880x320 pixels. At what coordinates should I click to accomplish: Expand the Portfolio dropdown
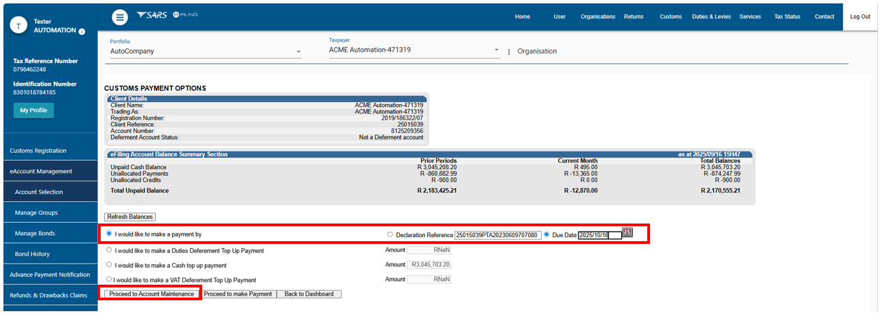click(298, 52)
